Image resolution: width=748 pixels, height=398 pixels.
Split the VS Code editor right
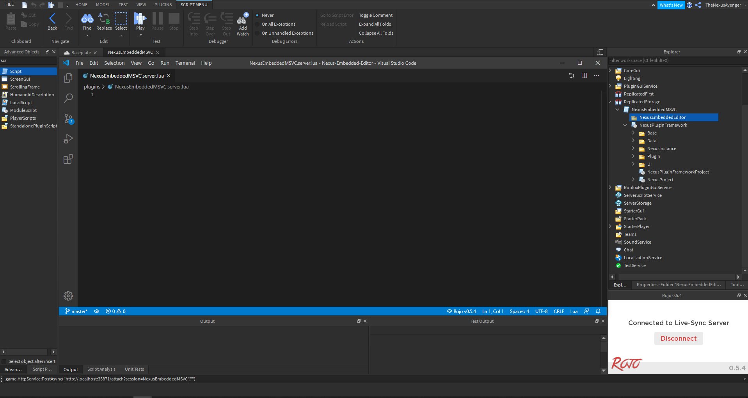(x=584, y=76)
